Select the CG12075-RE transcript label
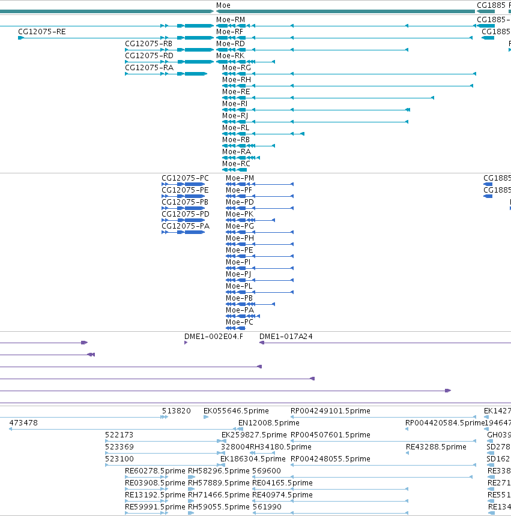The image size is (511, 516). [x=42, y=32]
